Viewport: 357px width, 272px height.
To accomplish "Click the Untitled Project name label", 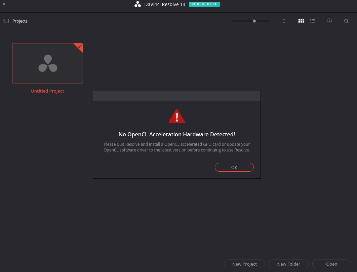I will 48,91.
